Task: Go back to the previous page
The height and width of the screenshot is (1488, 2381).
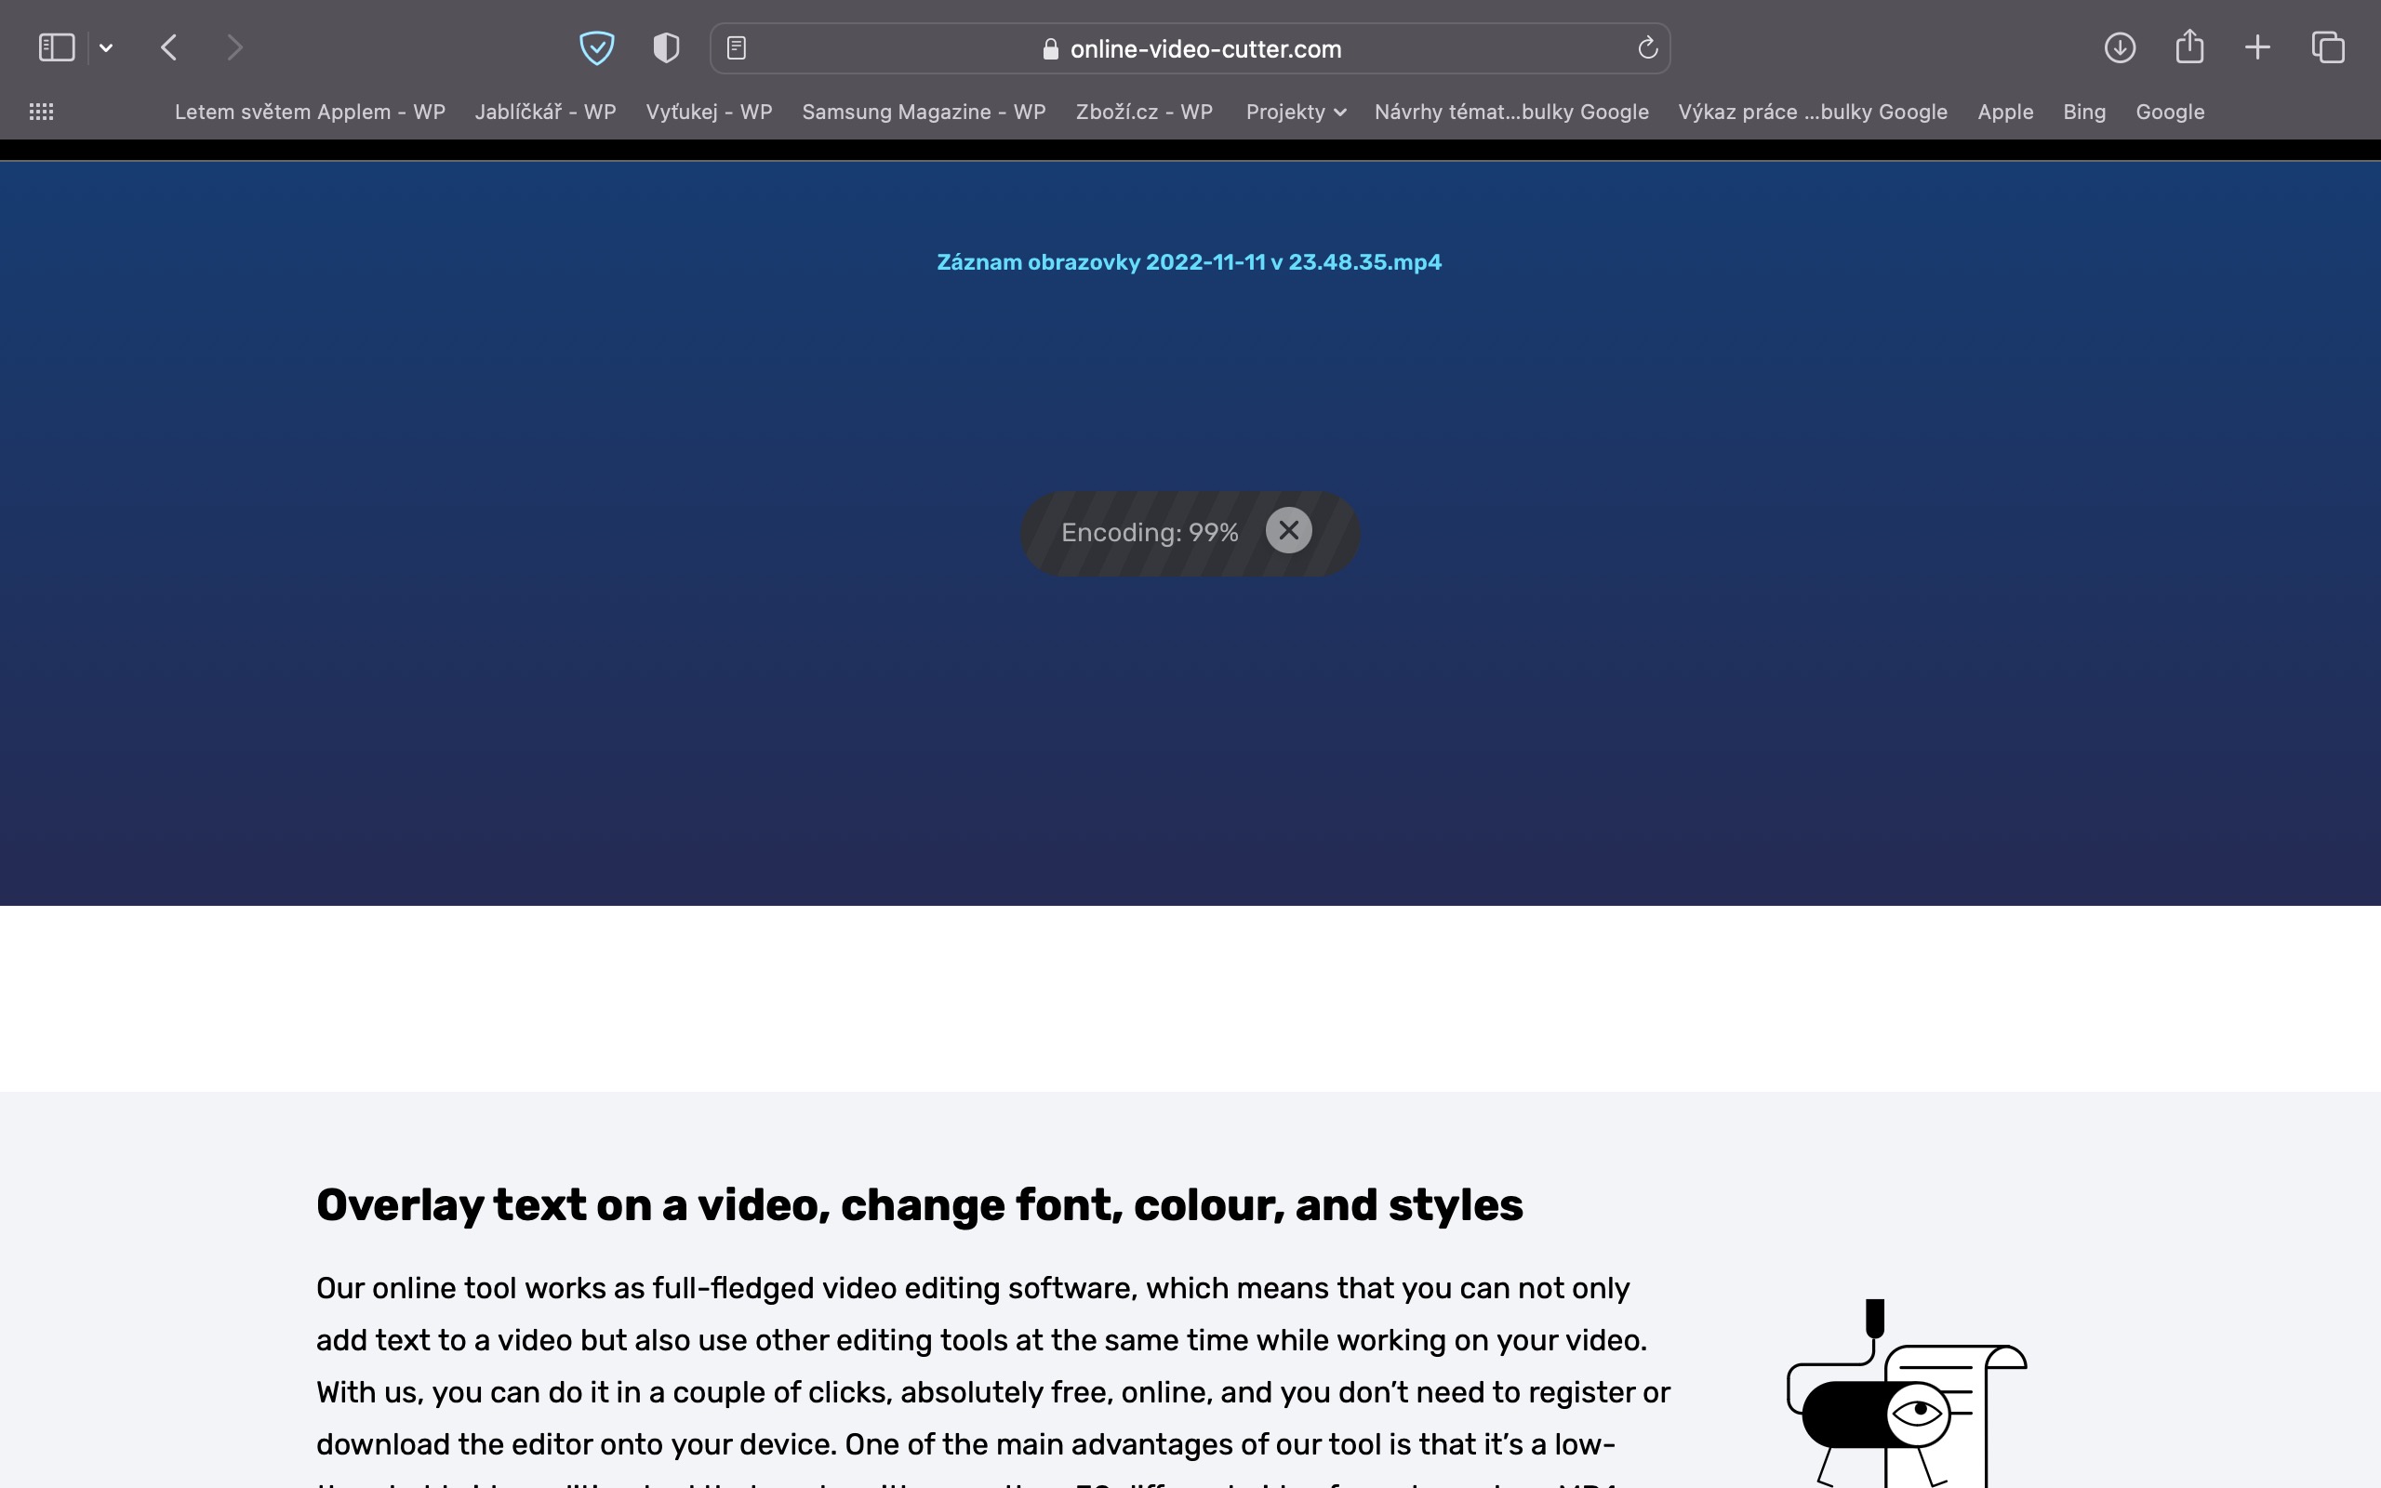Action: coord(169,47)
